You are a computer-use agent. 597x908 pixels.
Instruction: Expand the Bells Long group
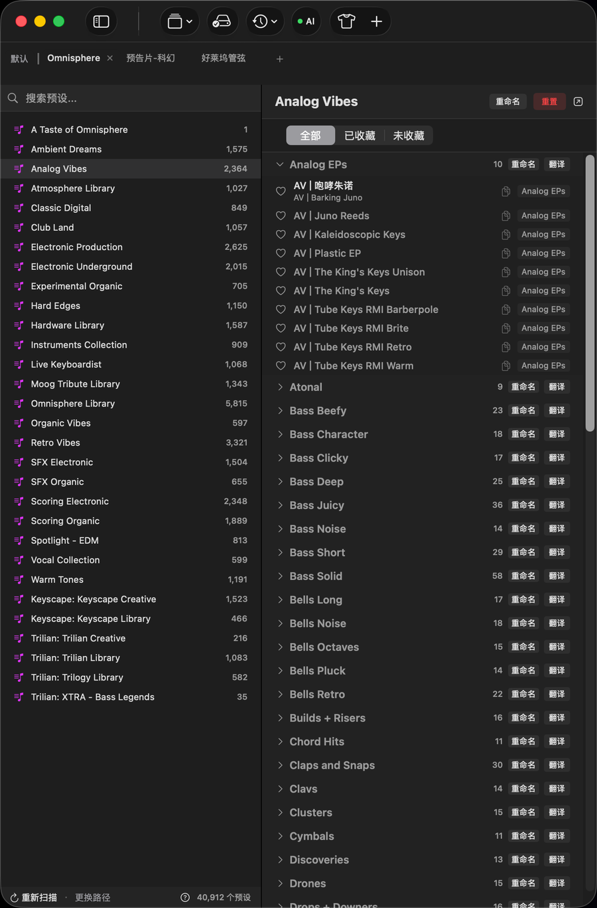(x=280, y=600)
